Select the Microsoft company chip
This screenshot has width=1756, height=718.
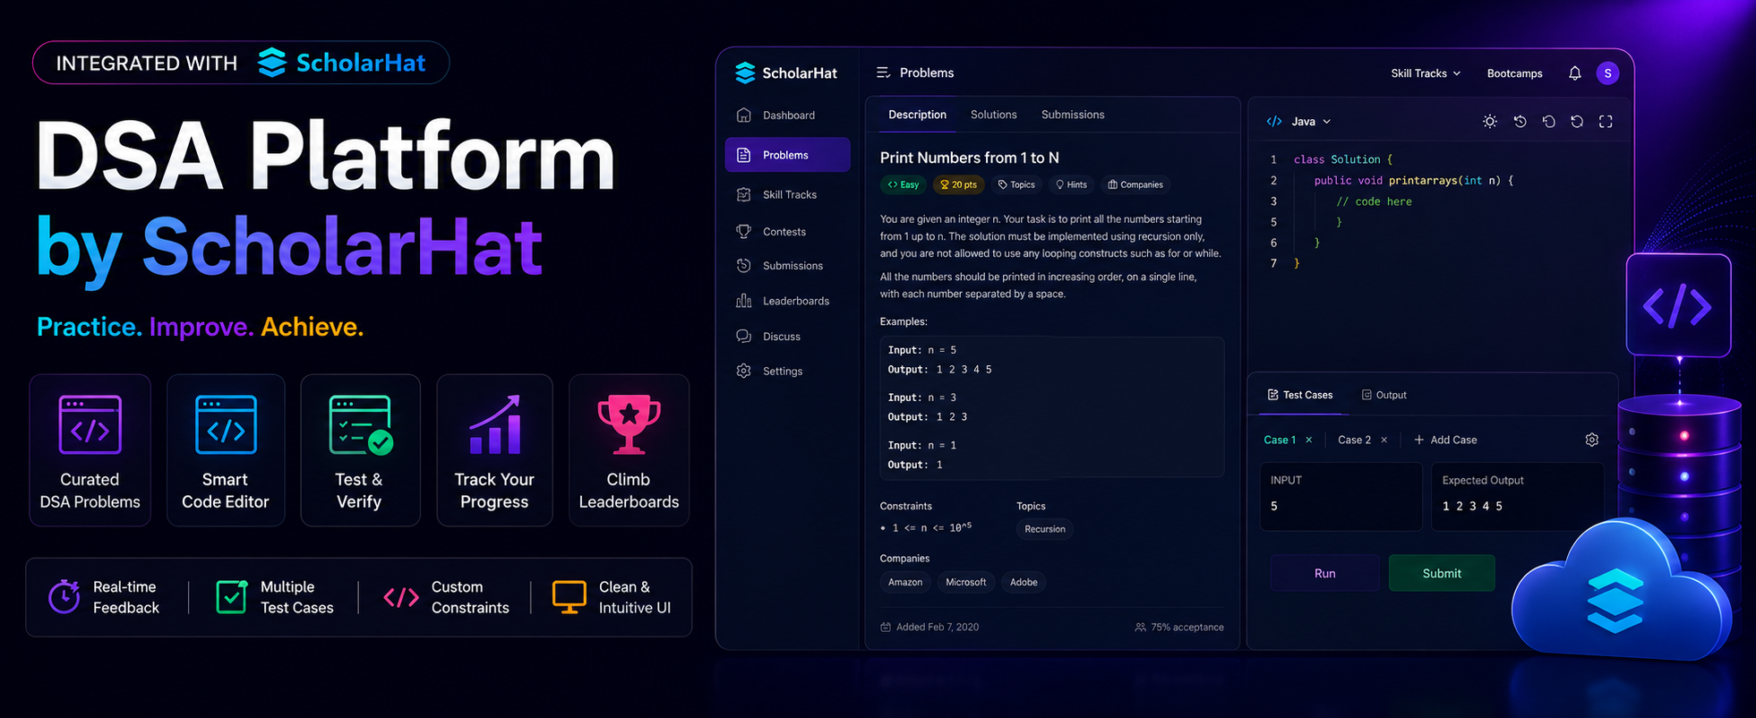pos(965,582)
